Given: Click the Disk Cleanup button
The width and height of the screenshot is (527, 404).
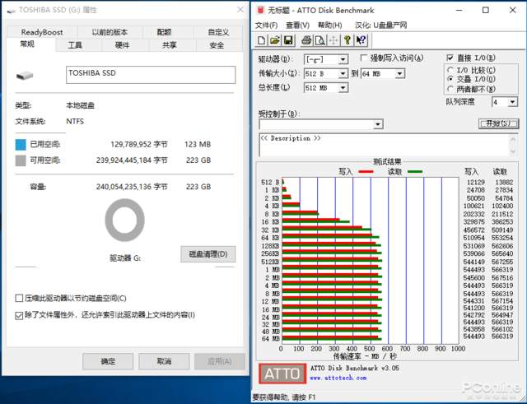Looking at the screenshot, I should (x=208, y=254).
